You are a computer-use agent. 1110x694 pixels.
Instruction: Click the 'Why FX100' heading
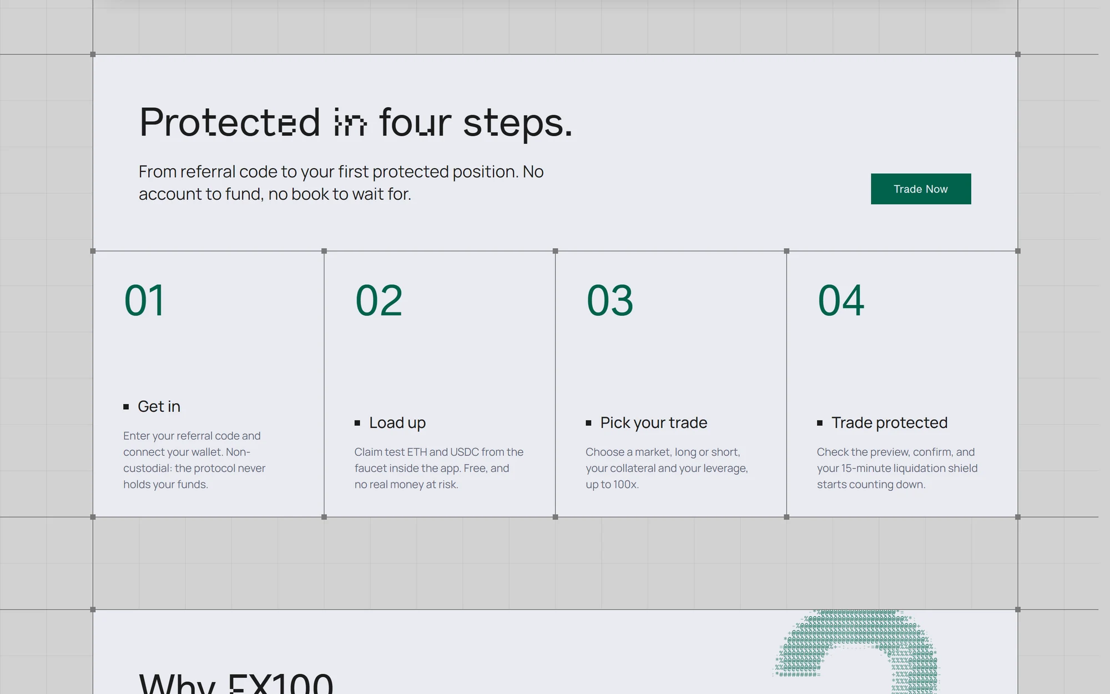pos(236,683)
